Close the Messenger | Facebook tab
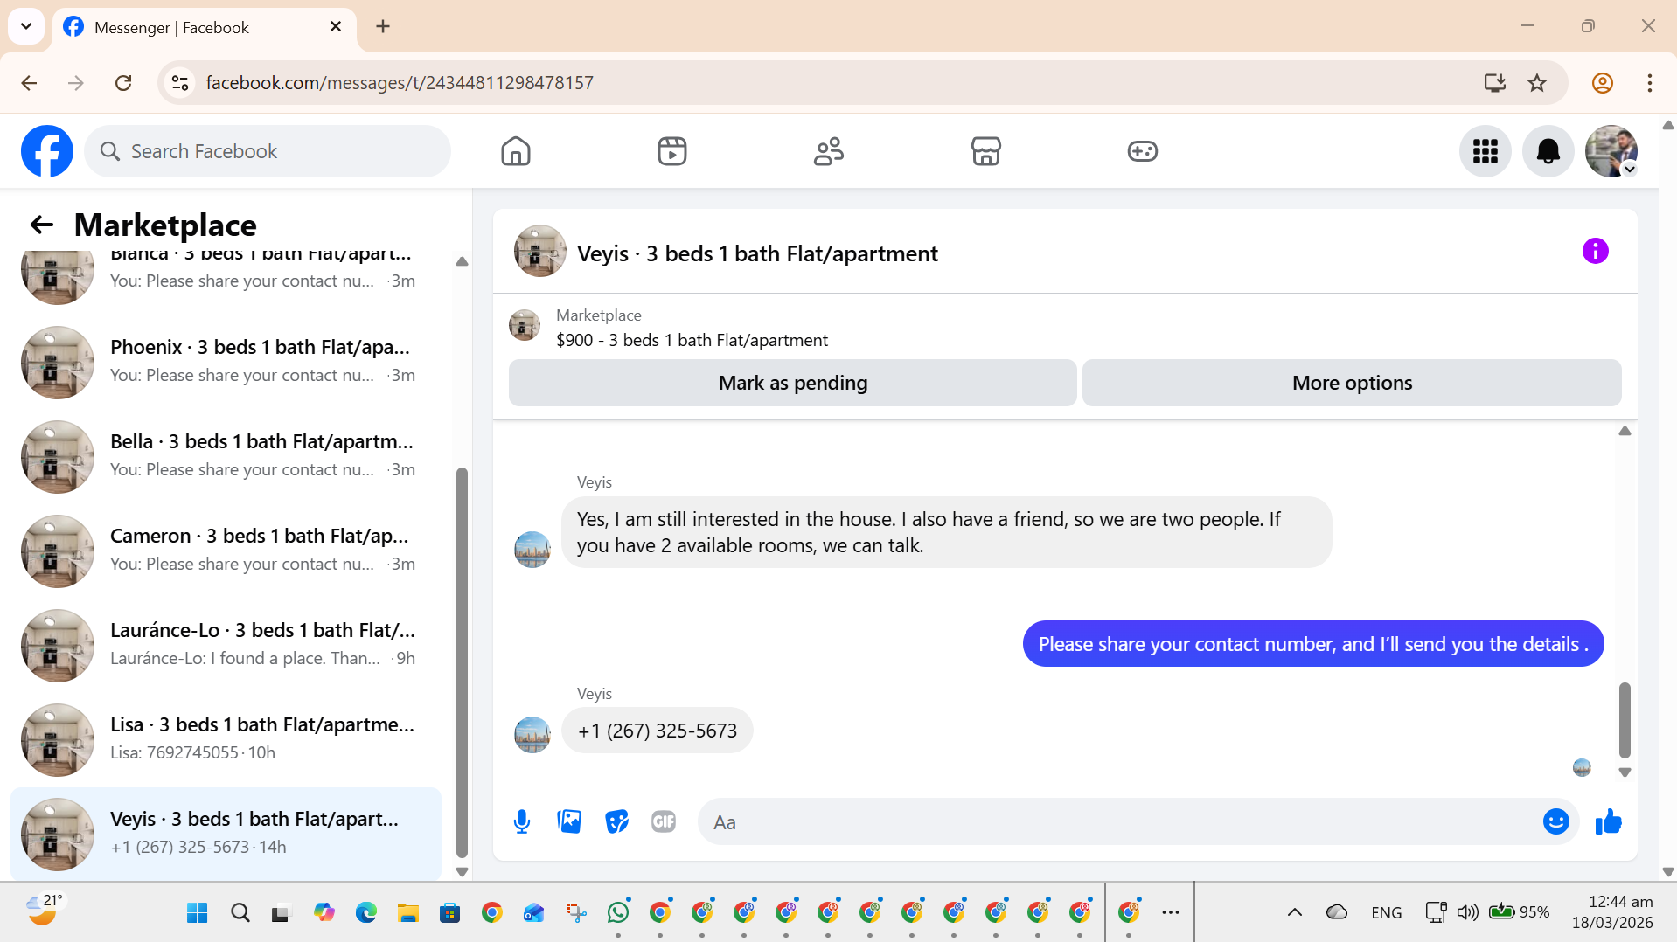The image size is (1677, 942). [336, 27]
